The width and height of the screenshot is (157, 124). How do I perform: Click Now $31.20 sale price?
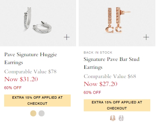[x=21, y=79]
